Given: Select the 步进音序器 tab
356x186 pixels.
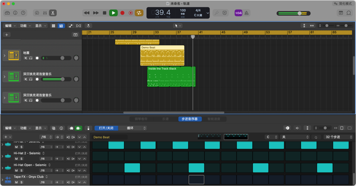Looking at the screenshot, I should (x=190, y=119).
